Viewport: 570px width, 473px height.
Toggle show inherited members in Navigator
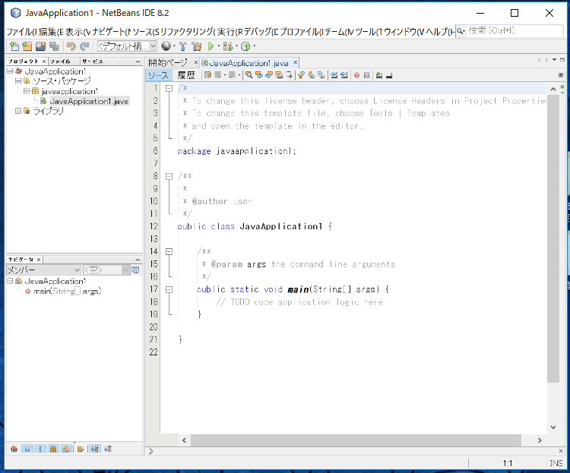pos(14,449)
